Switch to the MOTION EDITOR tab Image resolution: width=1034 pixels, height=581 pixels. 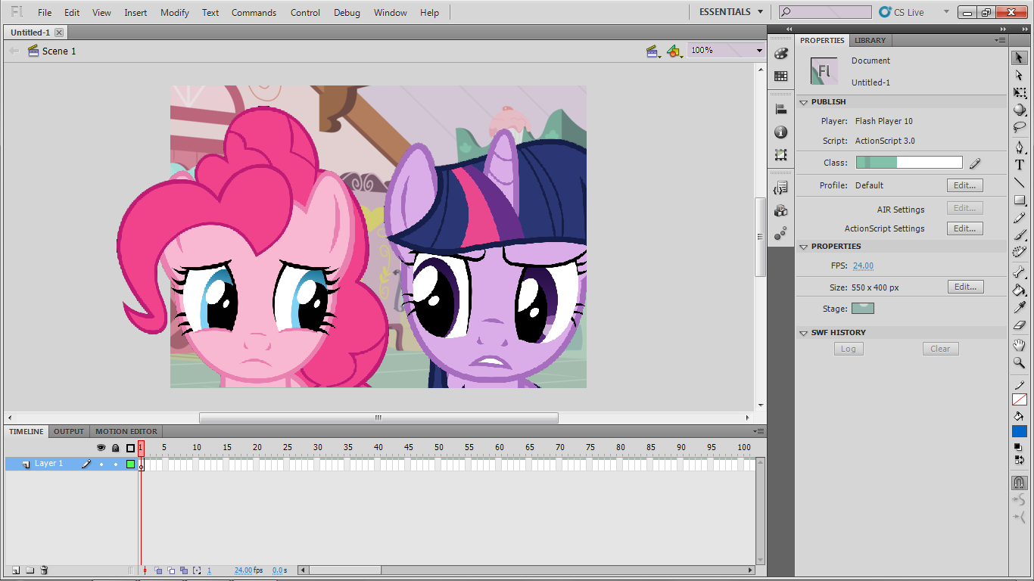[x=126, y=431]
